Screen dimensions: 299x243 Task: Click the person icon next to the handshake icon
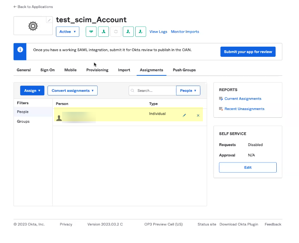coord(103,32)
